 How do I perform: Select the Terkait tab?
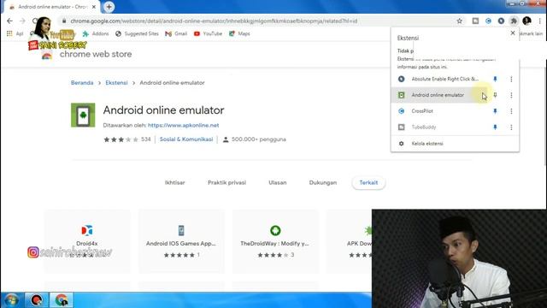click(x=368, y=182)
